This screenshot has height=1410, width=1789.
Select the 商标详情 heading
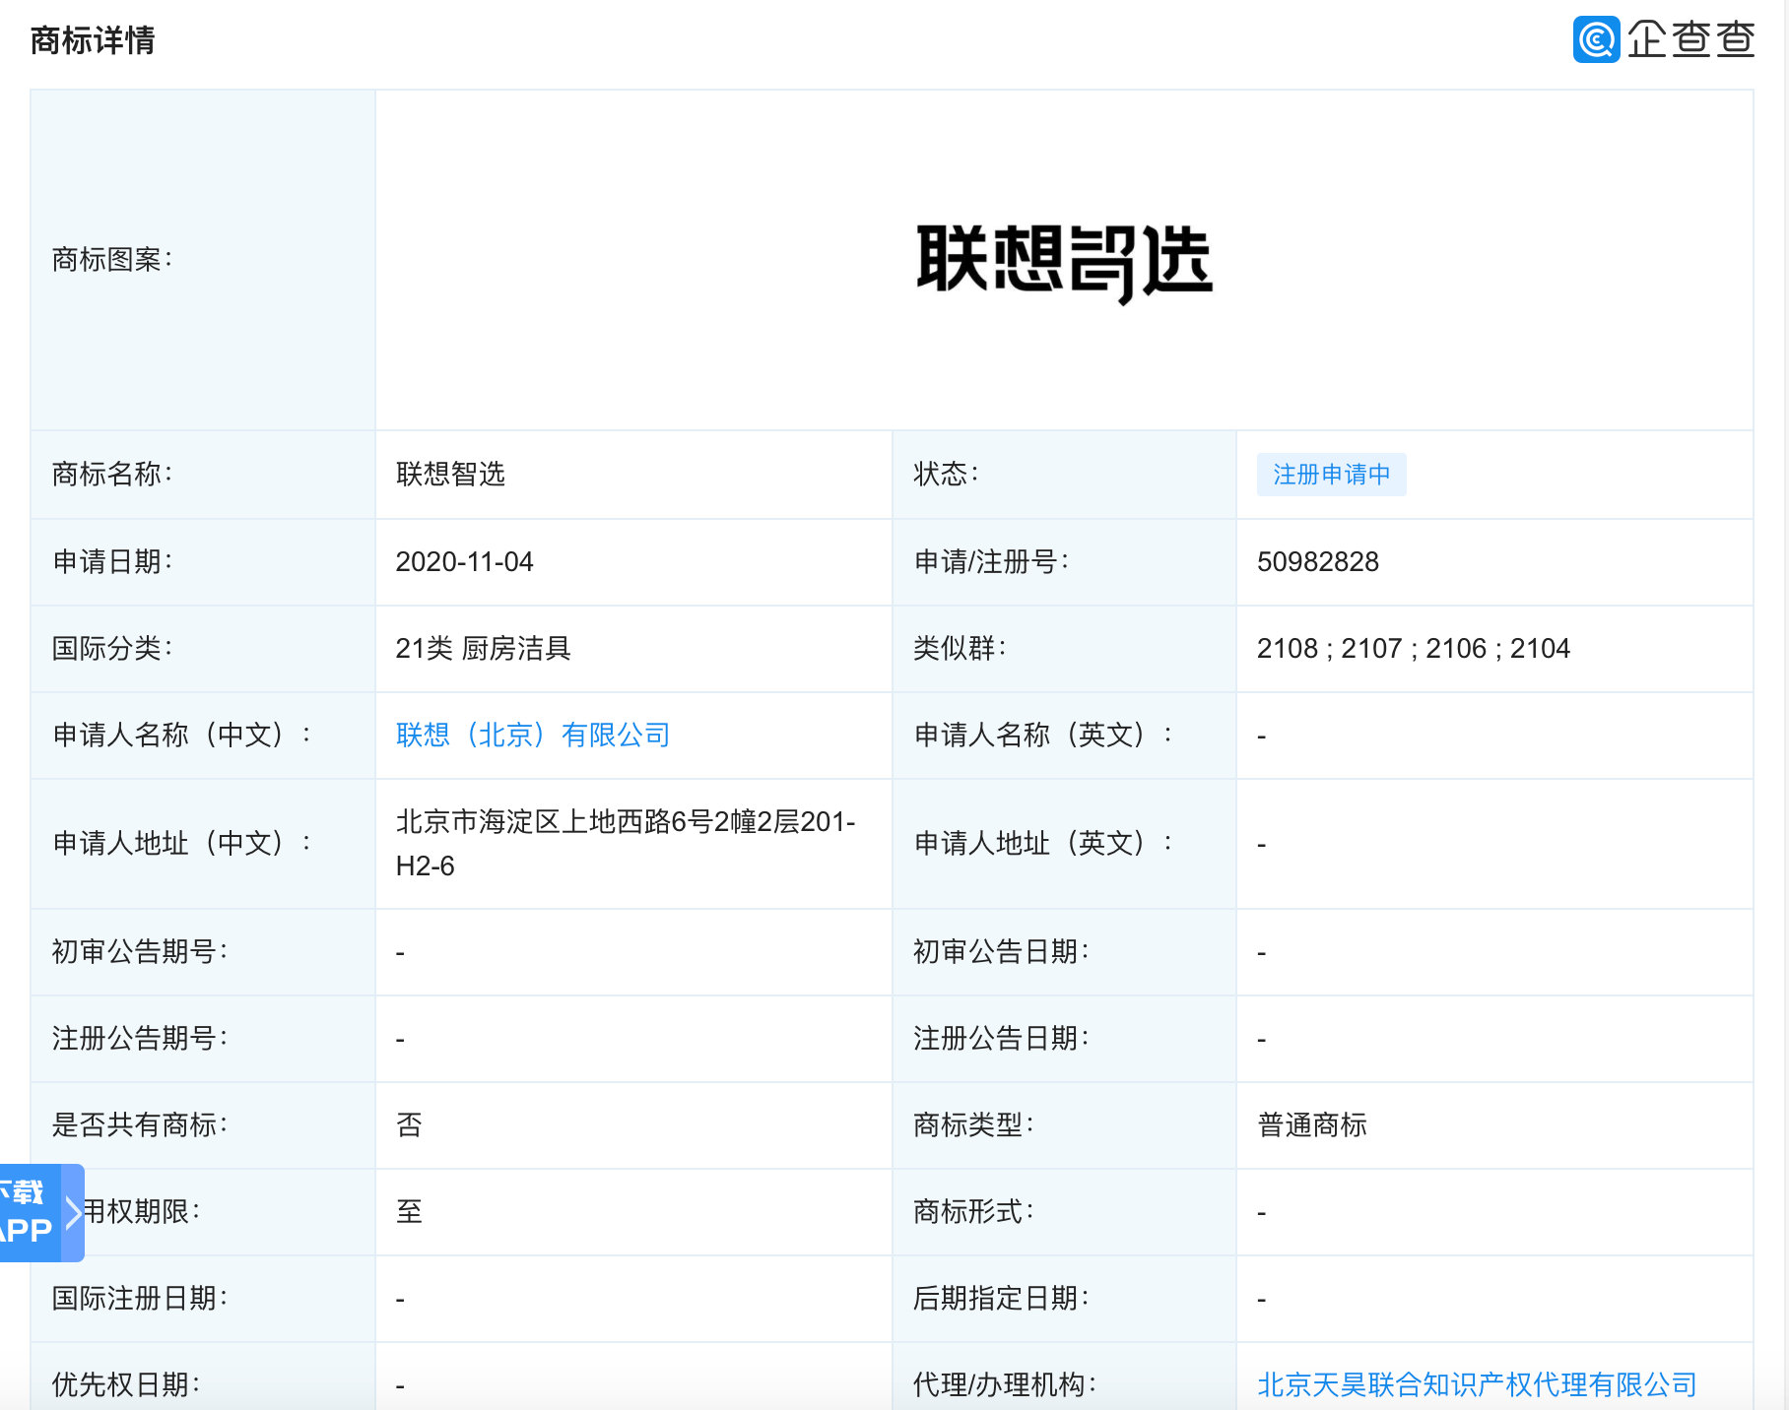(x=93, y=40)
